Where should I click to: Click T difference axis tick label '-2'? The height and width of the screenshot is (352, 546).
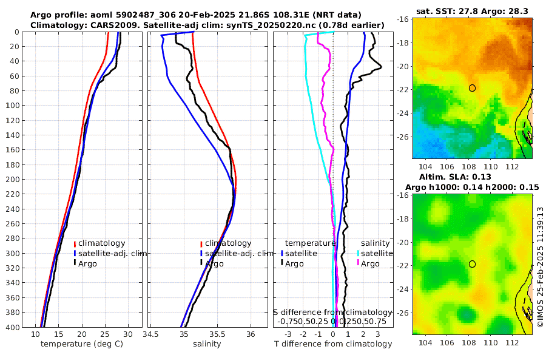[x=303, y=334]
